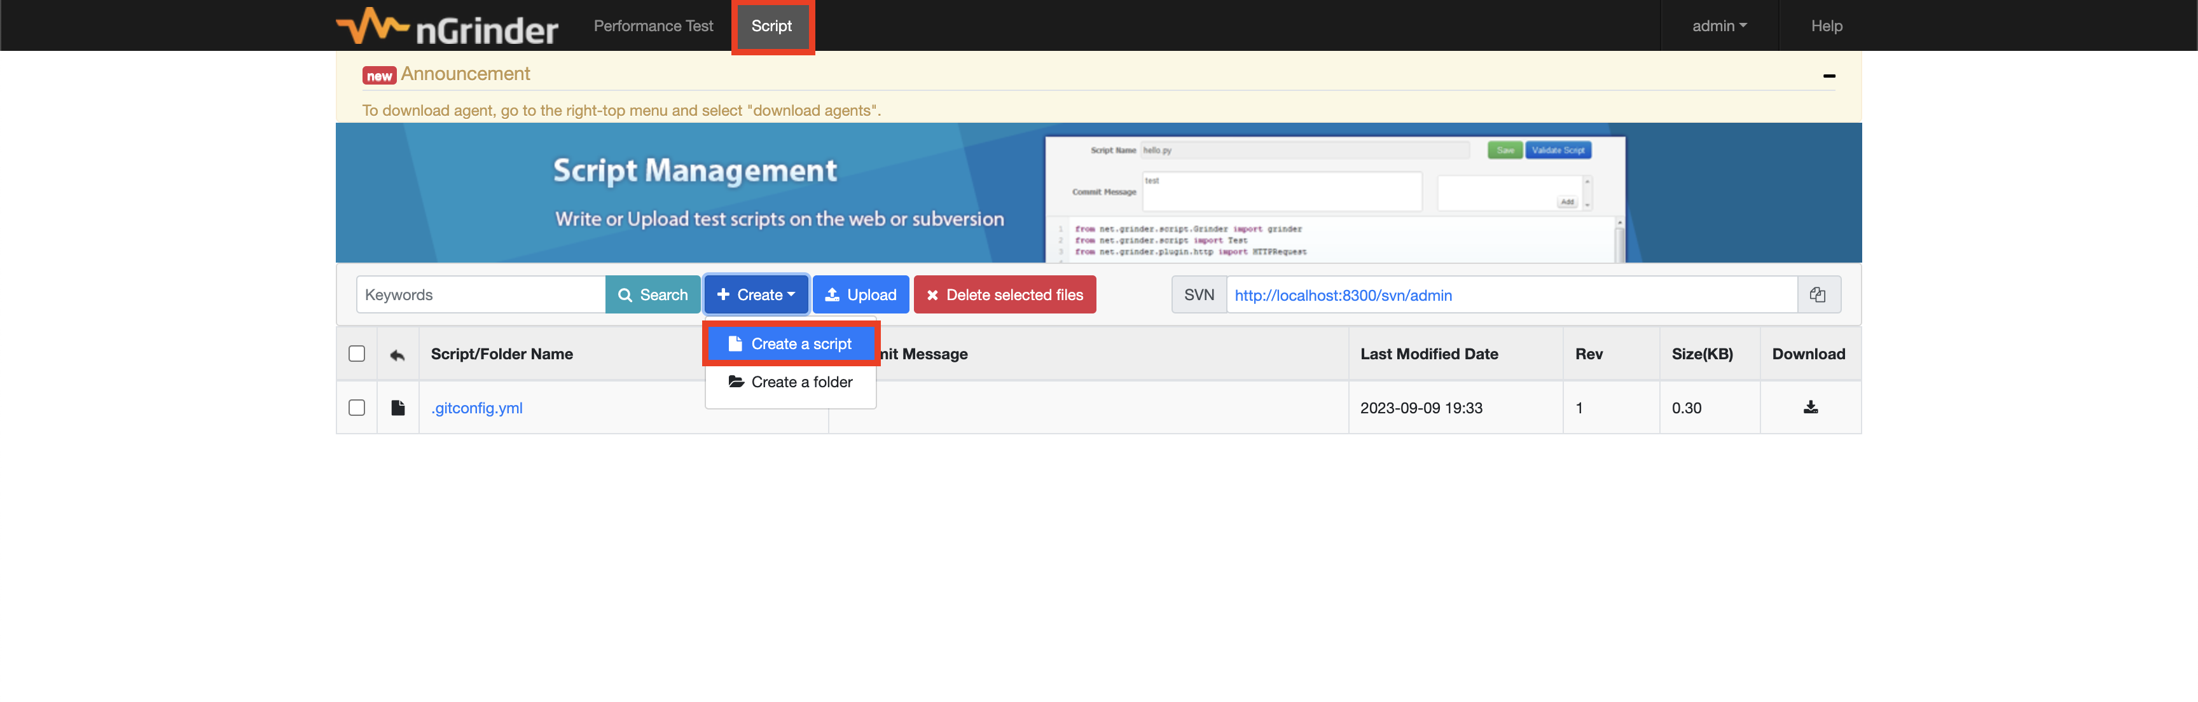Check the .gitconfig.yml row checkbox
2198x702 pixels.
click(357, 408)
